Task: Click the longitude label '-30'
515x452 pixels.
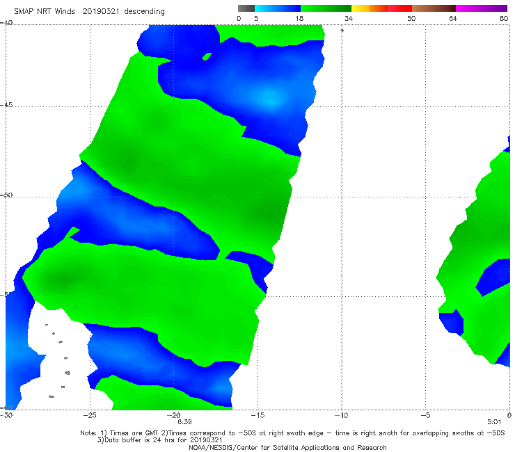Action: 6,415
